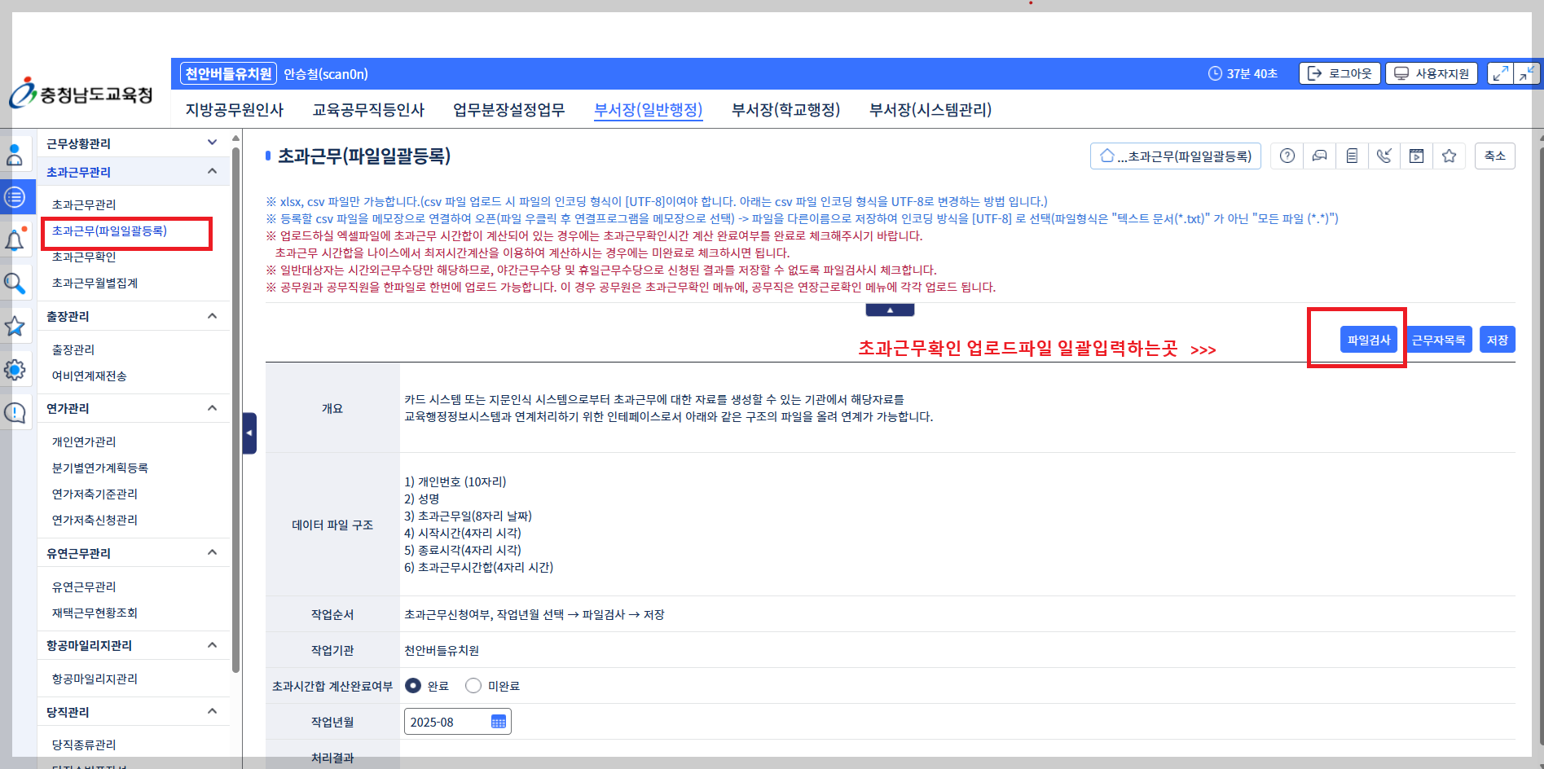Open 유연근무관리 submenu item
Screen dimensions: 1544x769
click(x=84, y=587)
